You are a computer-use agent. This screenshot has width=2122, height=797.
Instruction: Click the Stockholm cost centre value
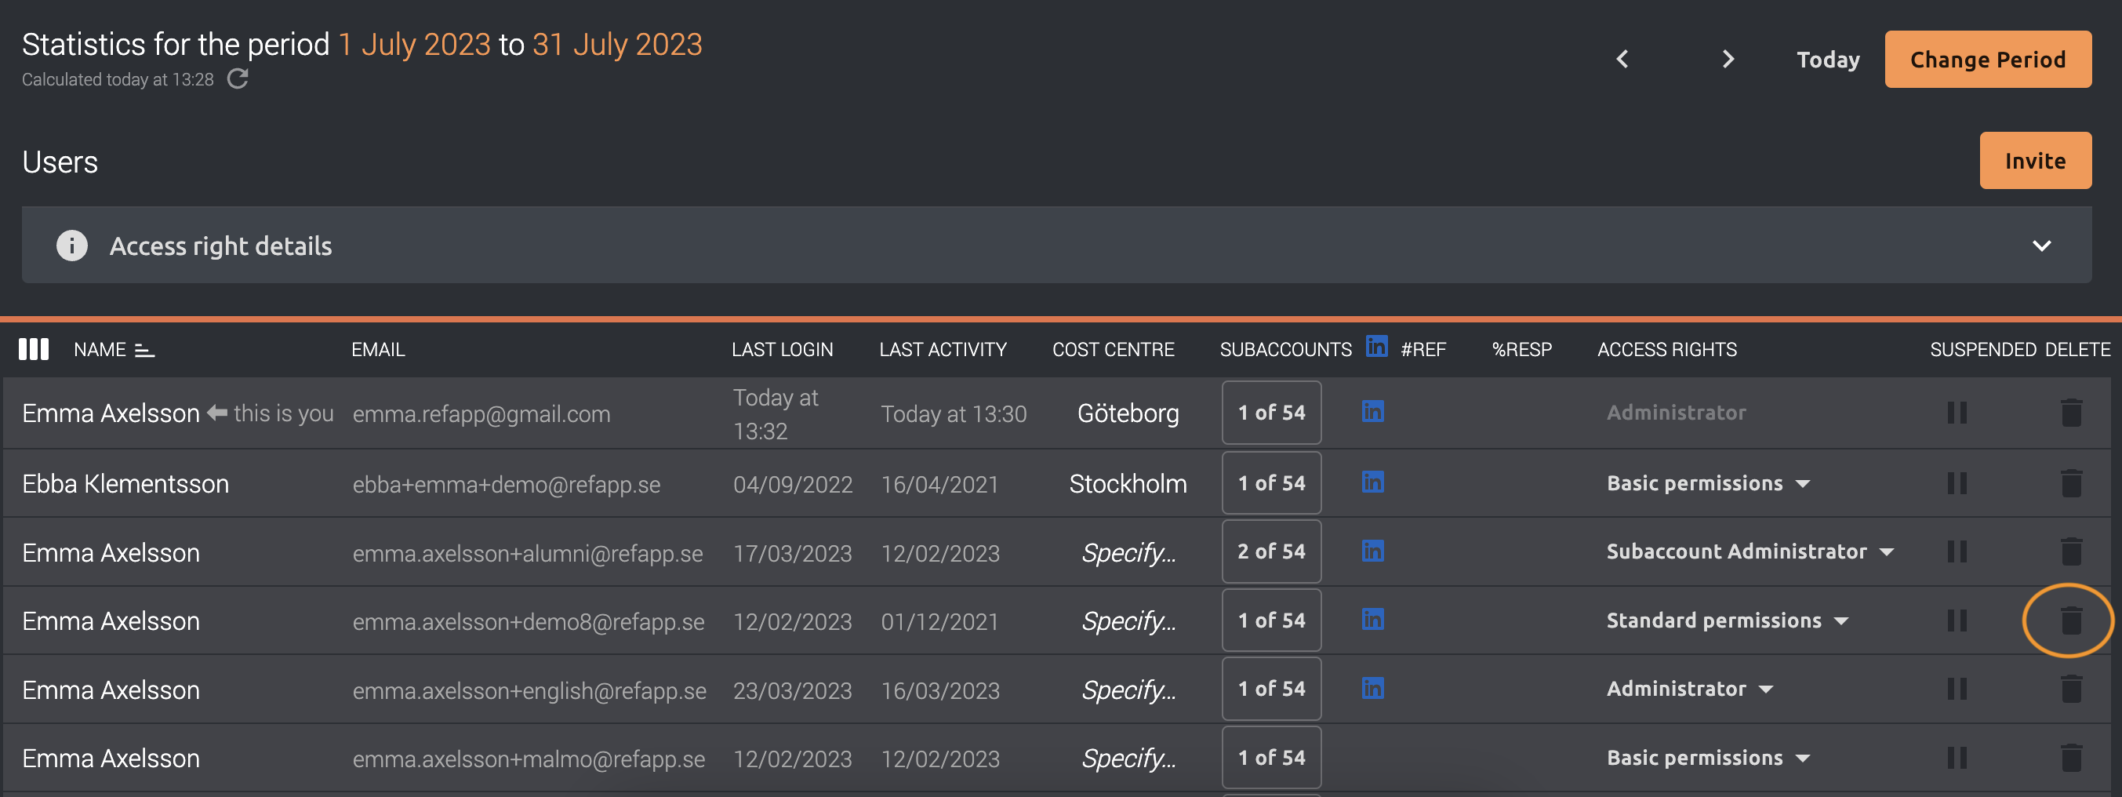click(x=1128, y=484)
